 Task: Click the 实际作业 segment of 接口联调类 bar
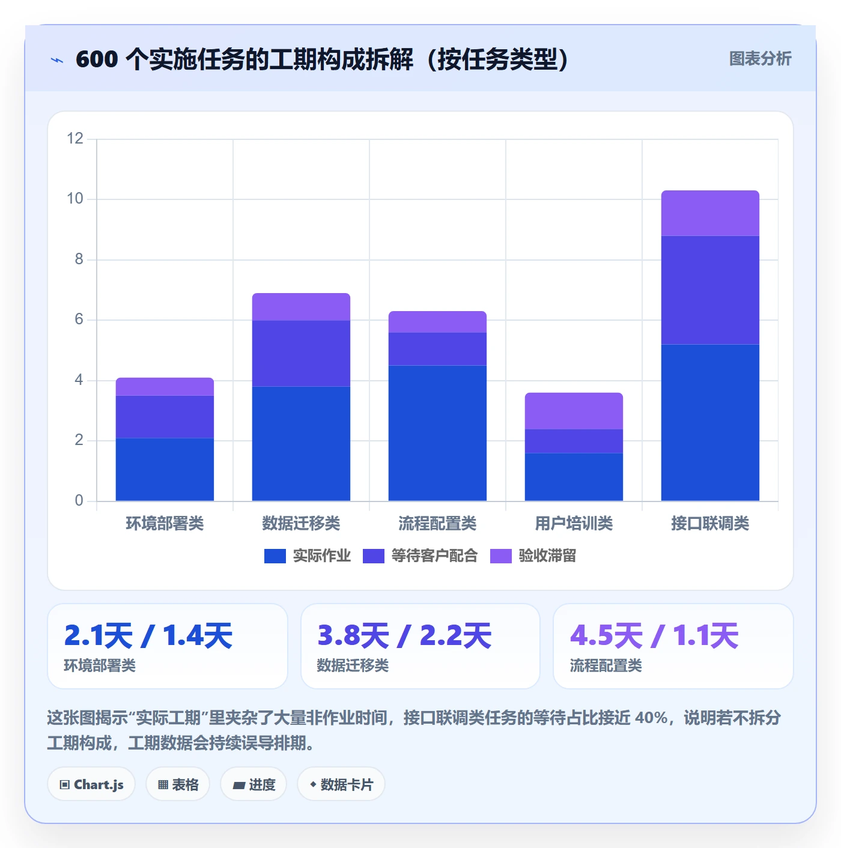(710, 423)
